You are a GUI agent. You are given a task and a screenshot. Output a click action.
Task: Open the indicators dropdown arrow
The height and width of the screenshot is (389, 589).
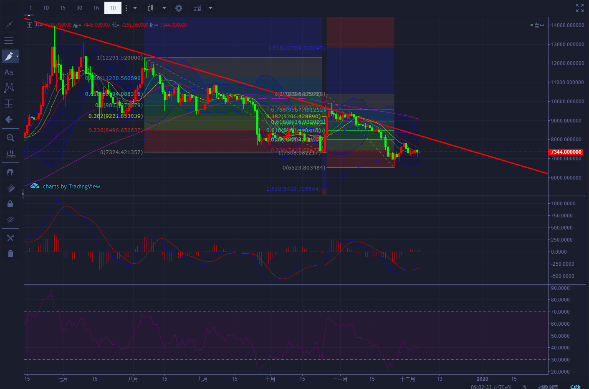(x=210, y=8)
